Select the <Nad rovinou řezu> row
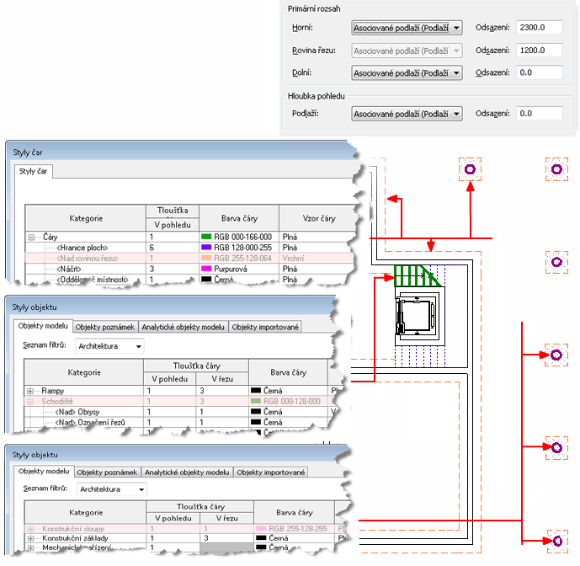This screenshot has height=566, width=580. (x=190, y=258)
